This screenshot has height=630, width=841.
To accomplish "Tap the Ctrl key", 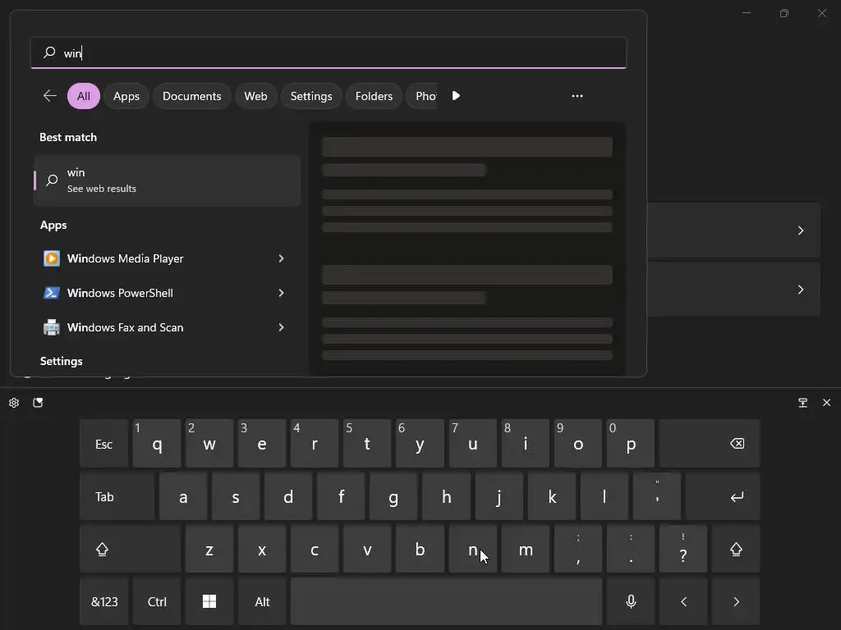I will point(157,601).
